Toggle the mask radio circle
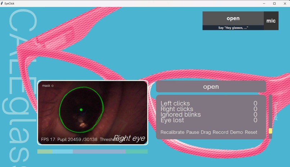Image resolution: width=290 pixels, height=167 pixels. (53, 86)
